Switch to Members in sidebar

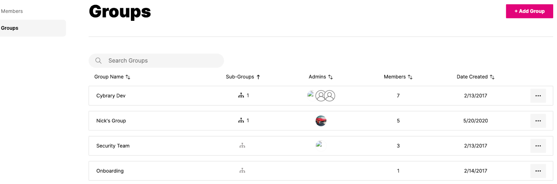coord(12,11)
